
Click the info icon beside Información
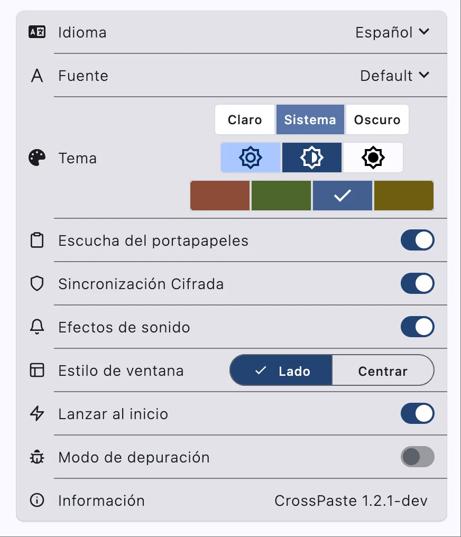pyautogui.click(x=36, y=501)
